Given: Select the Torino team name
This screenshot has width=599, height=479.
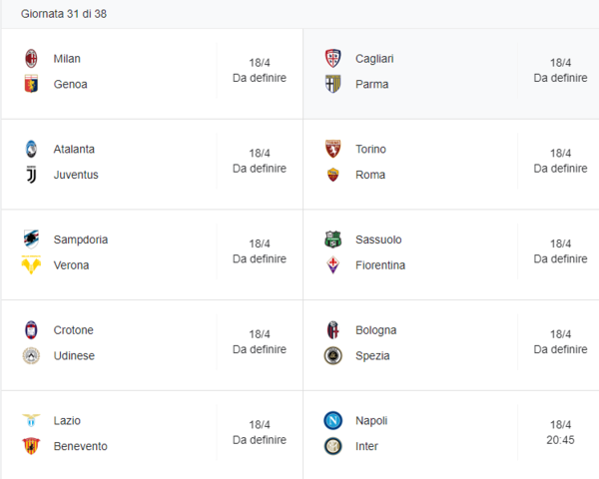Looking at the screenshot, I should point(370,149).
